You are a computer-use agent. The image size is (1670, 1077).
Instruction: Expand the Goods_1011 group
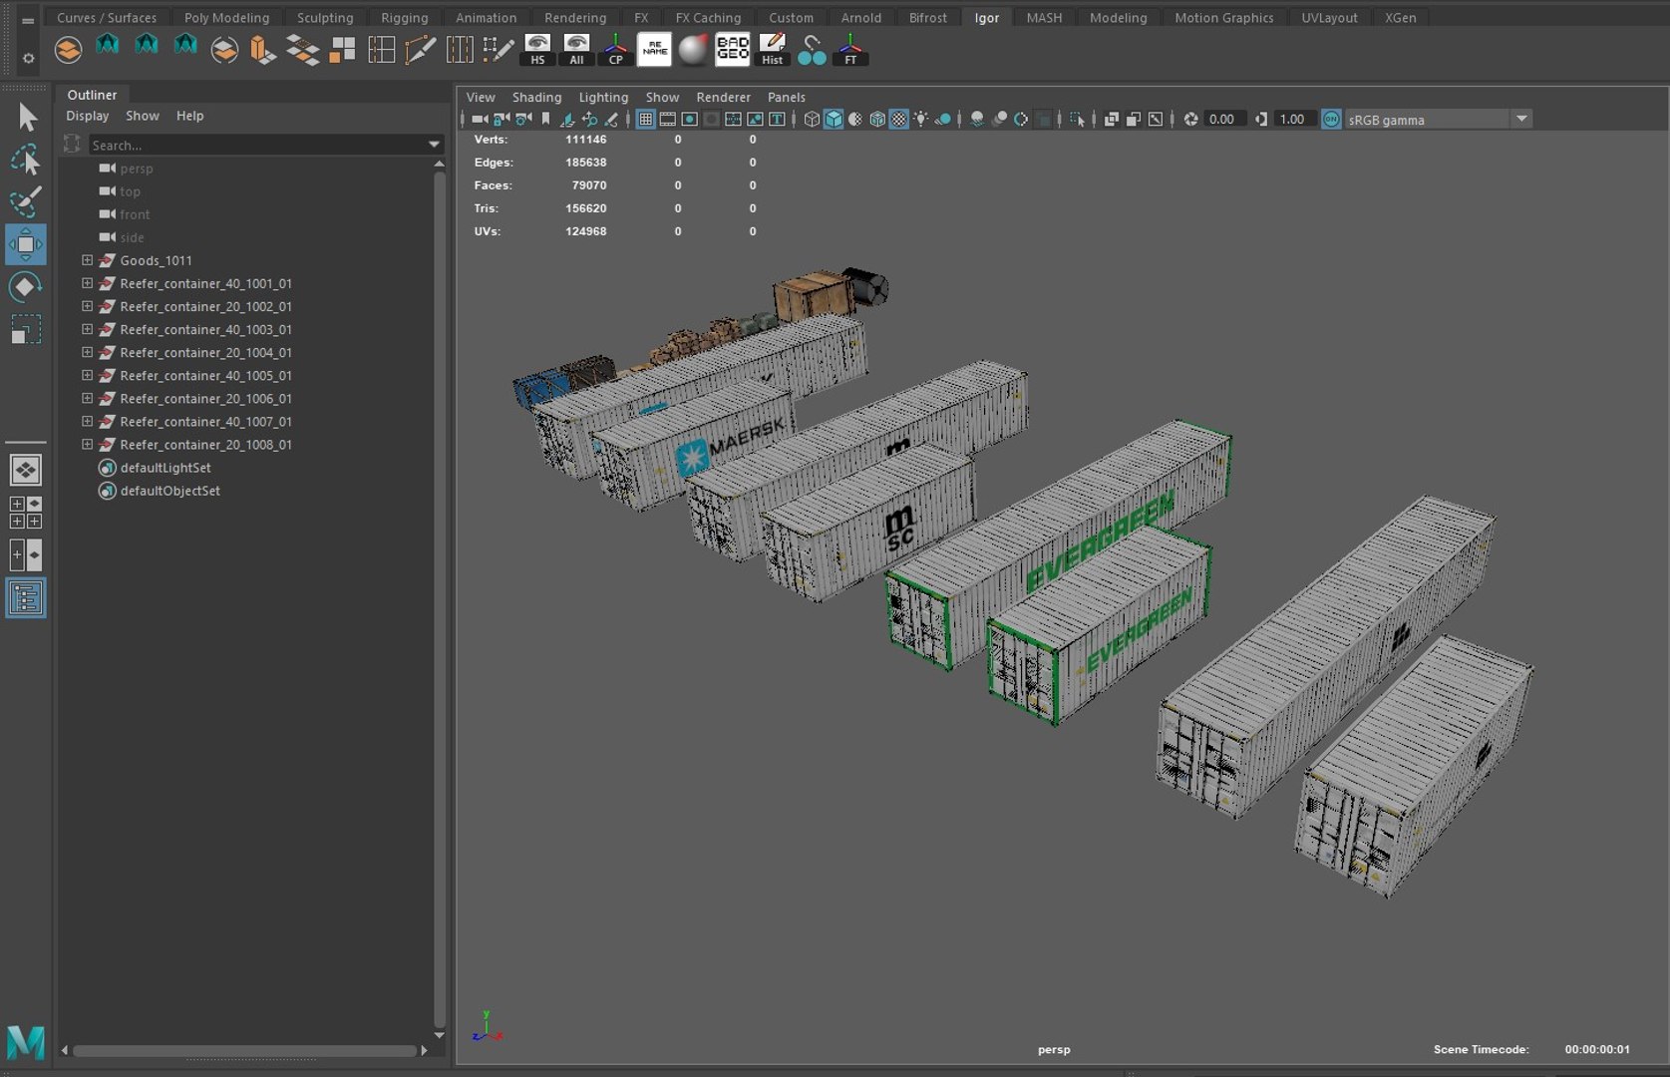coord(88,260)
